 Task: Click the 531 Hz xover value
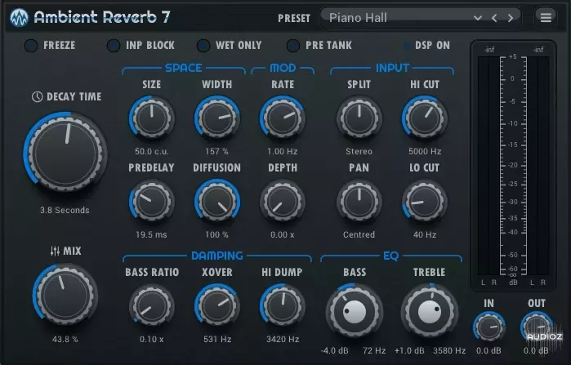(x=217, y=340)
